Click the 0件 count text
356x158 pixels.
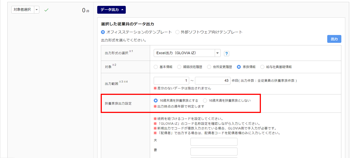[86, 11]
